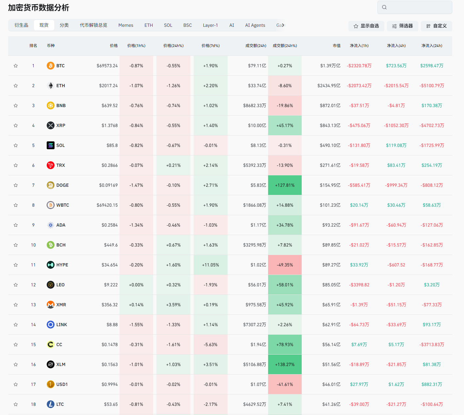Click the TRX coin icon
464x415 pixels.
(50, 165)
